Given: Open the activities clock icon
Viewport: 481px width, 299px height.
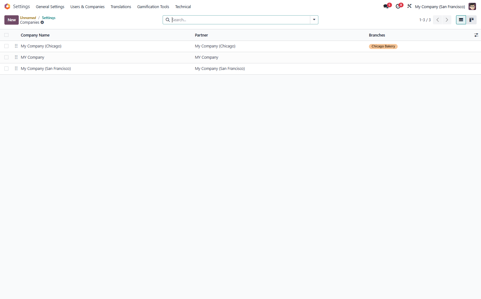Looking at the screenshot, I should coord(398,7).
